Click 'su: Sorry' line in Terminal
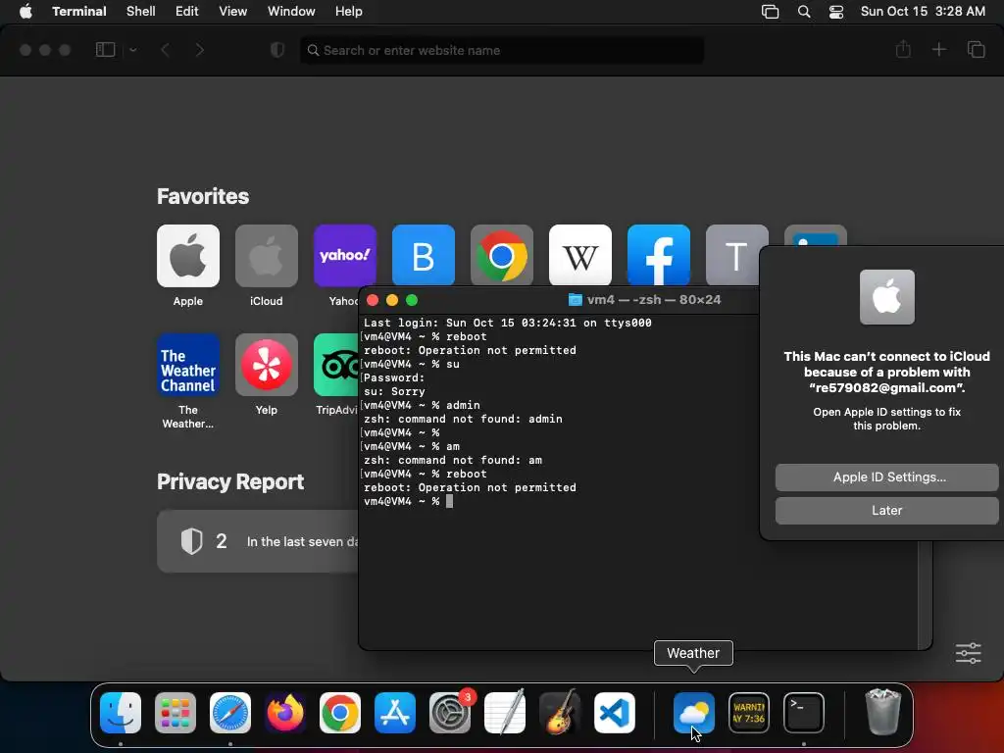 394,391
